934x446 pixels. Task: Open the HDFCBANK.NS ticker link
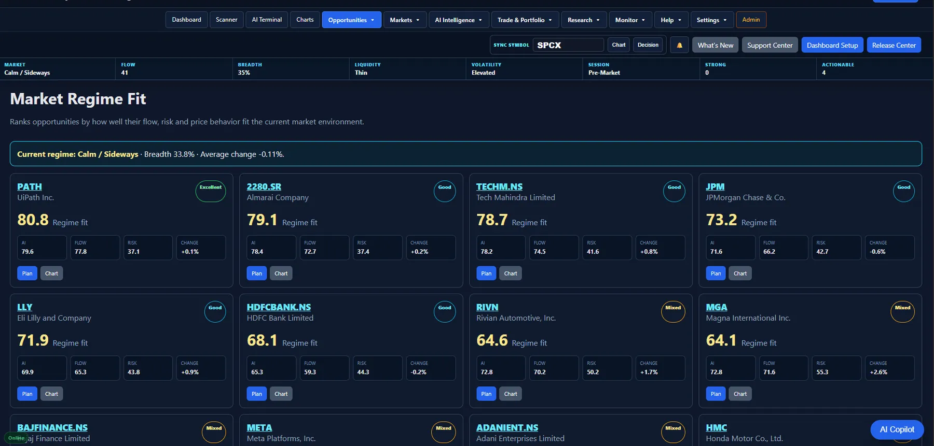click(x=279, y=307)
